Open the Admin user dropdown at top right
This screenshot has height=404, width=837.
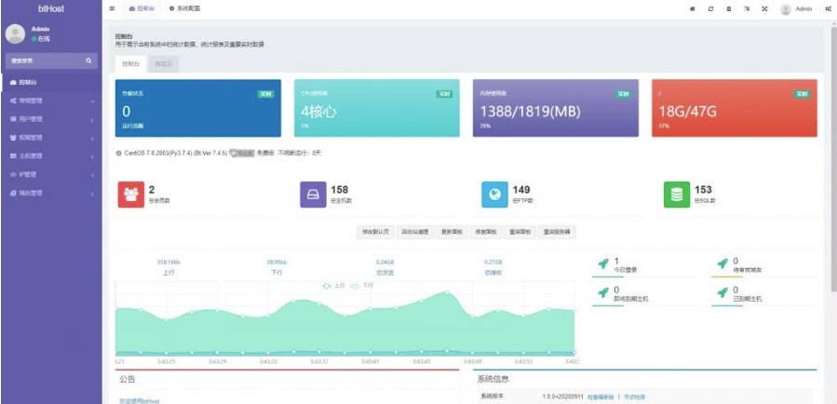tap(796, 8)
